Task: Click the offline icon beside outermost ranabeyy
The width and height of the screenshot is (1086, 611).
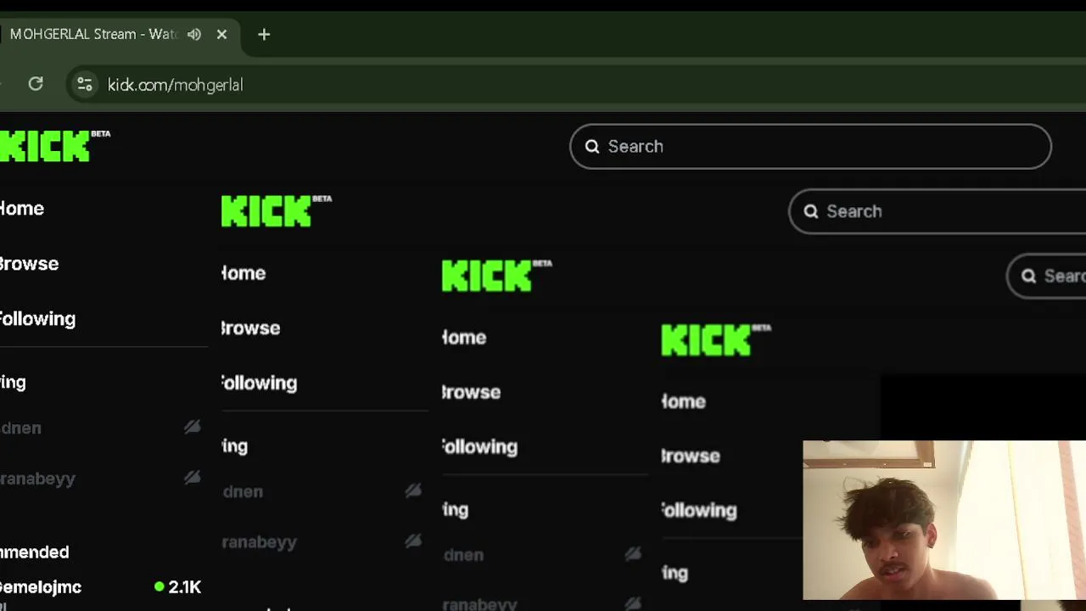Action: point(193,477)
